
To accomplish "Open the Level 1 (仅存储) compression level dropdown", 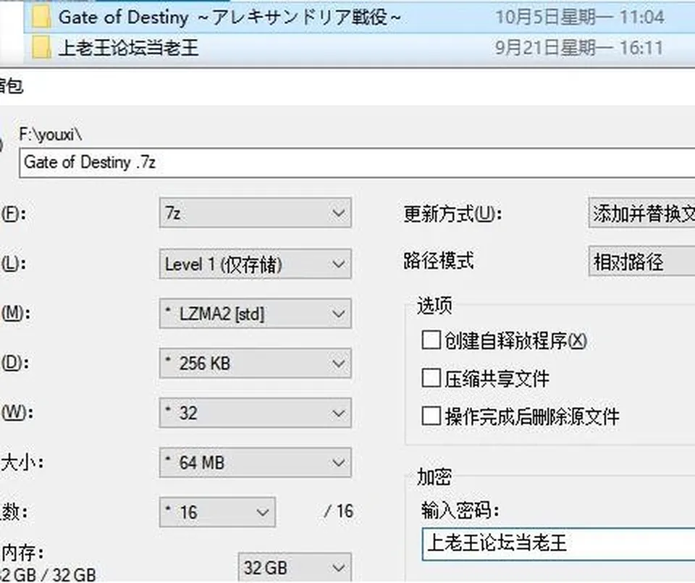I will point(256,264).
